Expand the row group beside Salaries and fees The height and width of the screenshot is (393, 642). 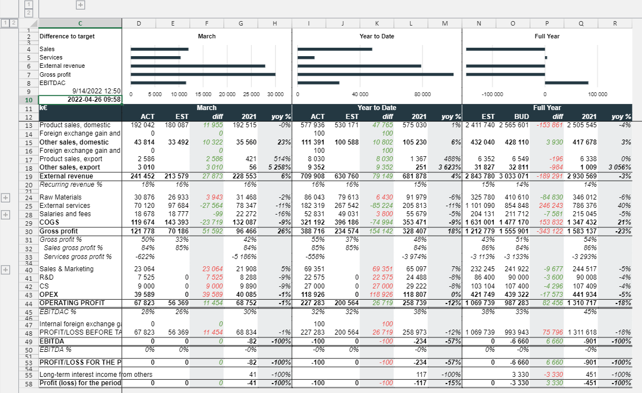(x=6, y=214)
